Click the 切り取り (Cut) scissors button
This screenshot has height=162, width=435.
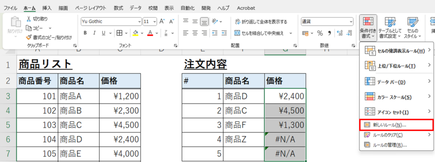(x=37, y=19)
